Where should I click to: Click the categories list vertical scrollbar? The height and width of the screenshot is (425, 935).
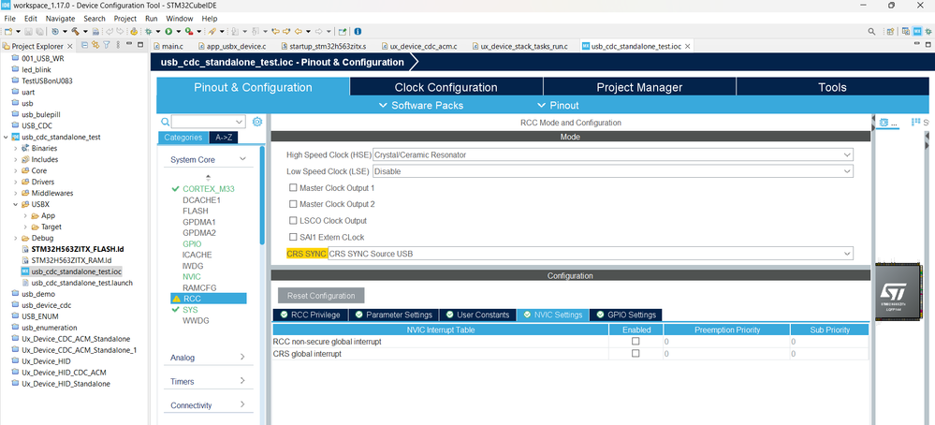coord(262,197)
